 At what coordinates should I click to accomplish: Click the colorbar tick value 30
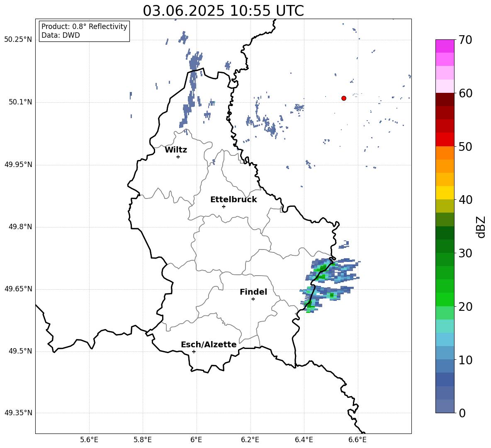(x=466, y=253)
